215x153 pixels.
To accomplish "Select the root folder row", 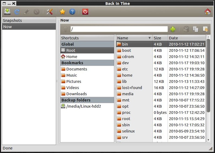I will pyautogui.click(x=161, y=119).
